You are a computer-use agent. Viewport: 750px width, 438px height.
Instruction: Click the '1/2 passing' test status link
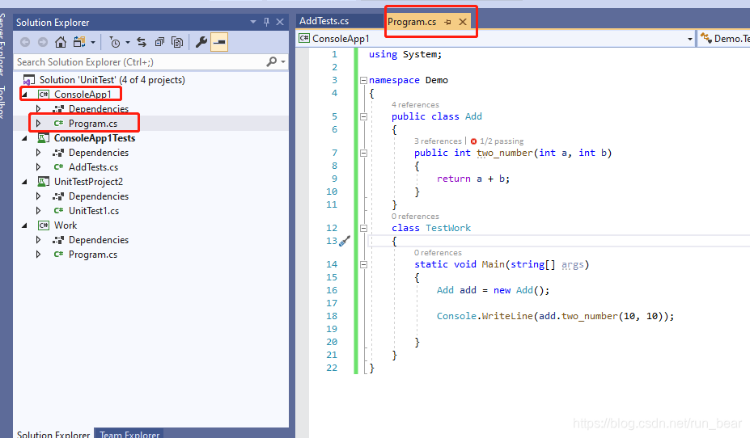(x=502, y=141)
